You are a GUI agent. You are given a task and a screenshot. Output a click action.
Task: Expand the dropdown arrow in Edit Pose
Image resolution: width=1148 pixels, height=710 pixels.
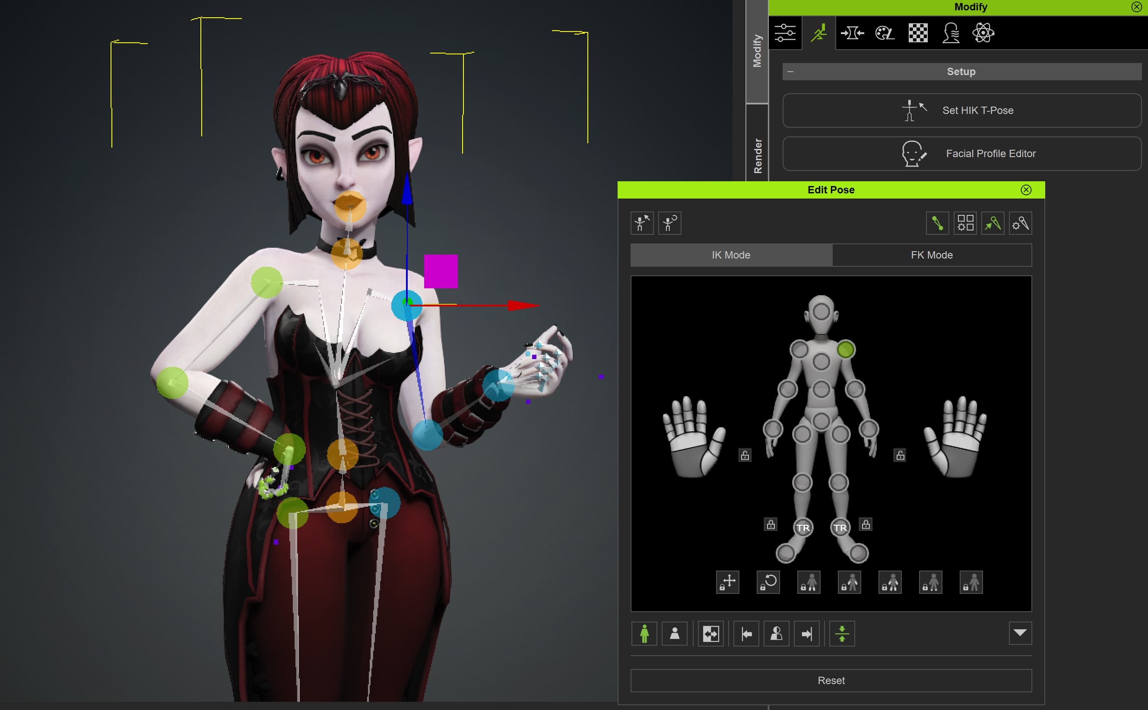[1020, 634]
